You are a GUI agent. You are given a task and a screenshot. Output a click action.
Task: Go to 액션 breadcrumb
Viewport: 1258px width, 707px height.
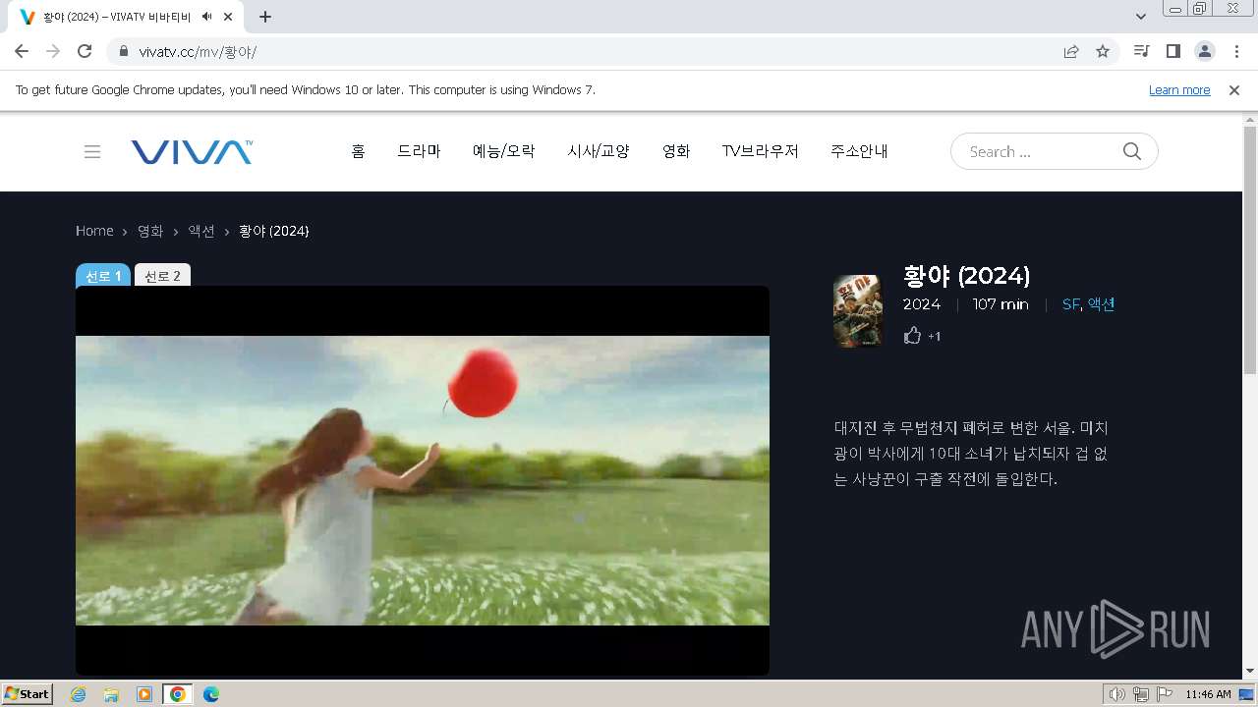(201, 231)
